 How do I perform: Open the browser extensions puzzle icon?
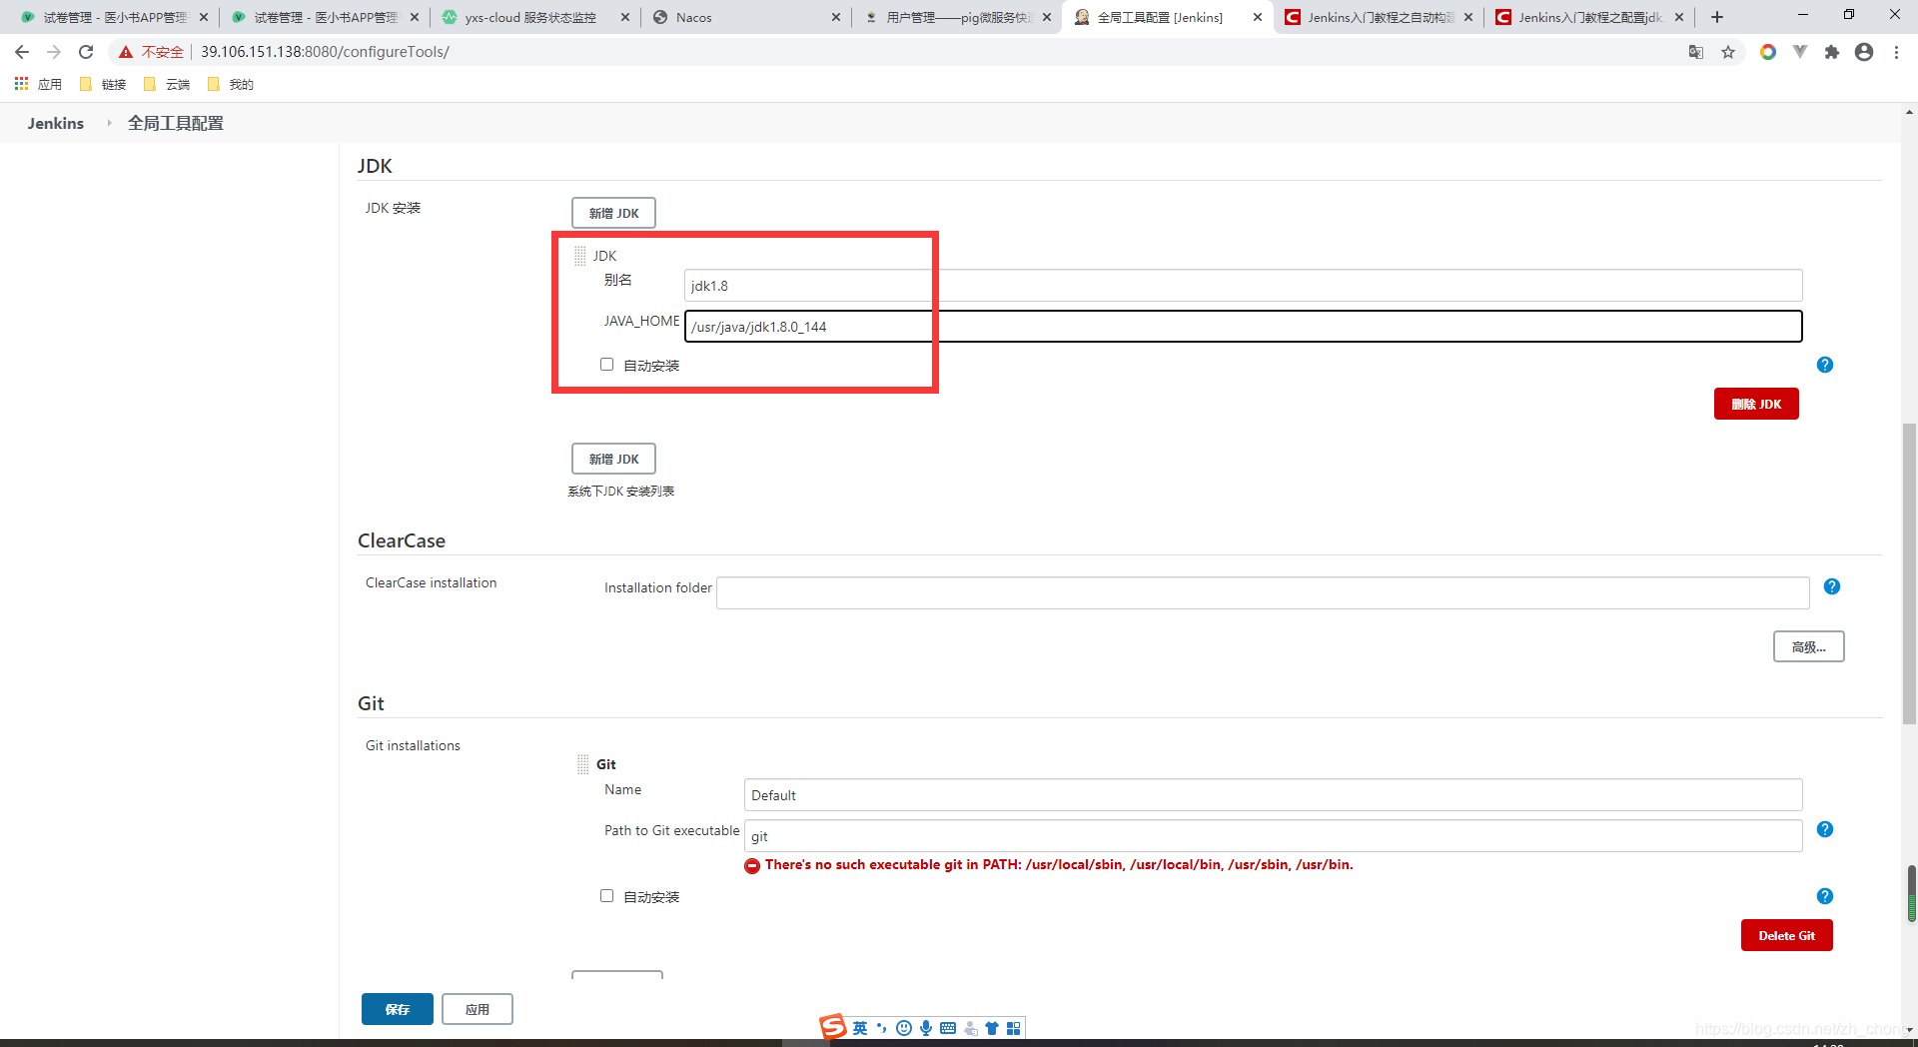click(1832, 51)
